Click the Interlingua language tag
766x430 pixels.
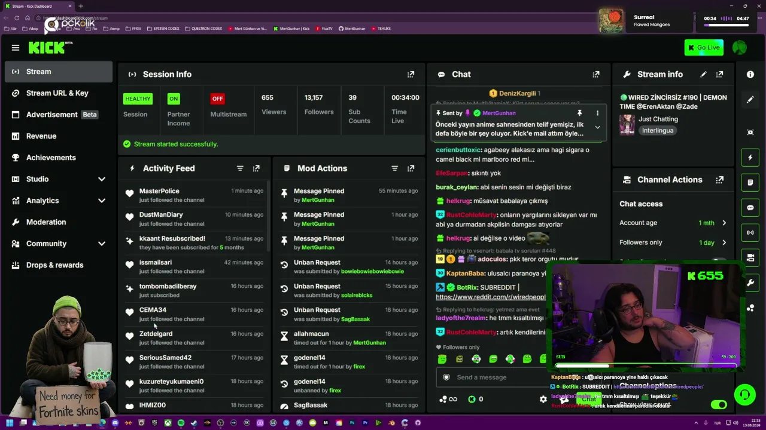point(659,130)
